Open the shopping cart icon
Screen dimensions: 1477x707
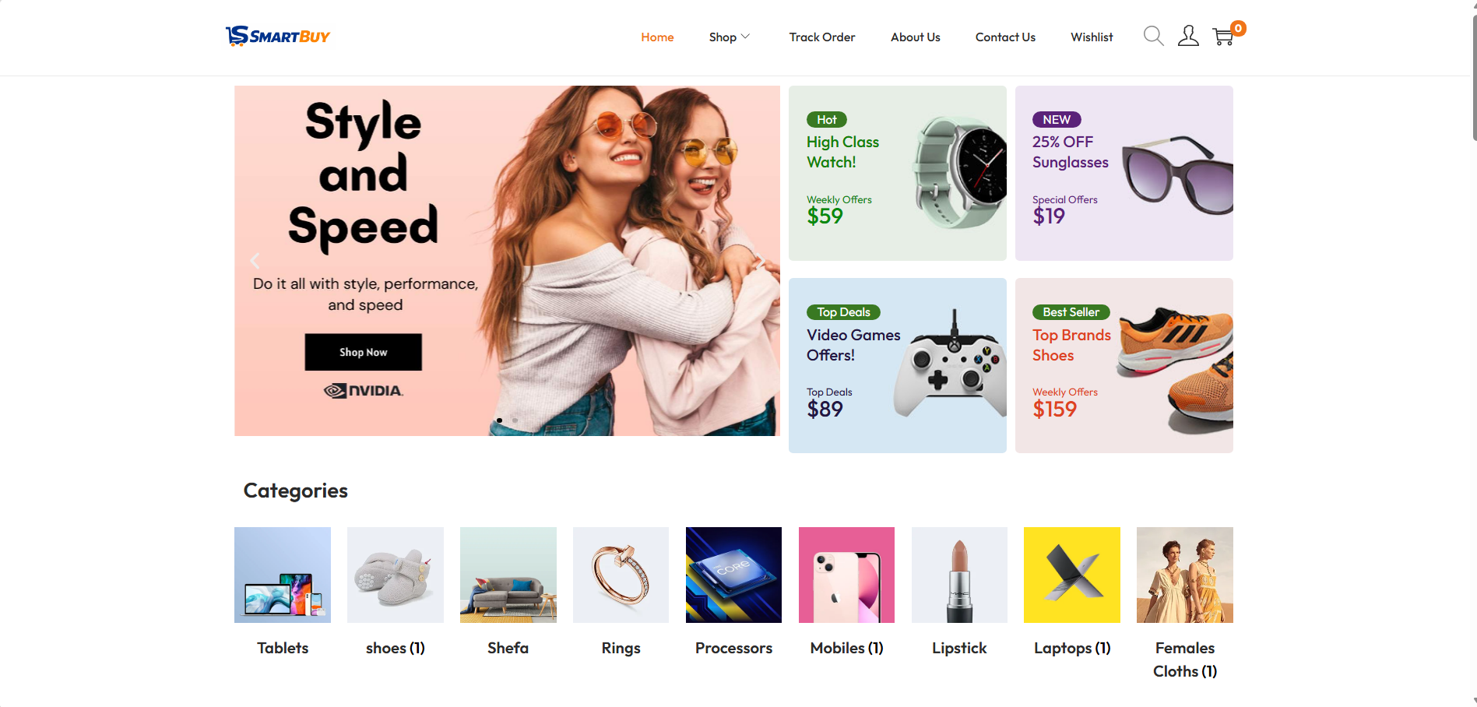coord(1224,36)
